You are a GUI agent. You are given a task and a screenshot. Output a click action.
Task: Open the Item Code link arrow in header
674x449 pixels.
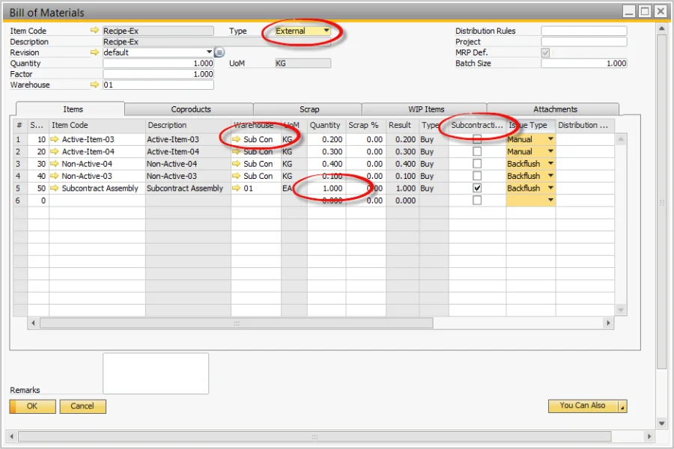click(94, 31)
